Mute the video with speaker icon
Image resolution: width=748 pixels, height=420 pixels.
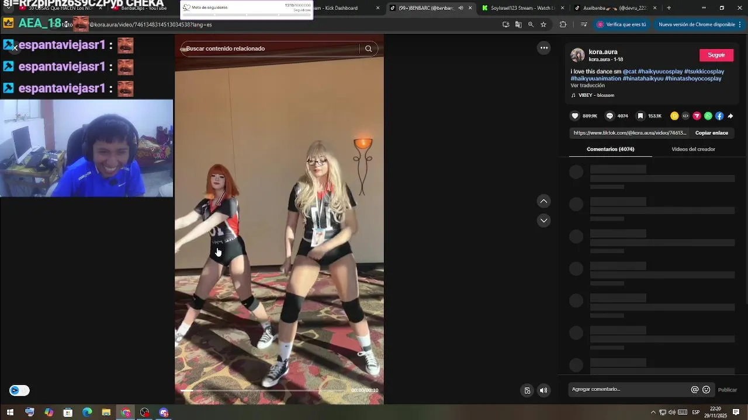(x=543, y=390)
